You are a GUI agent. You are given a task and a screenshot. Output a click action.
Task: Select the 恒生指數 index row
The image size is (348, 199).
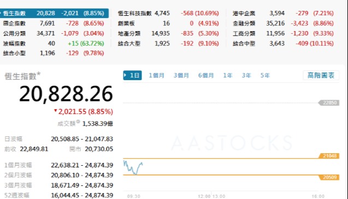(54, 13)
